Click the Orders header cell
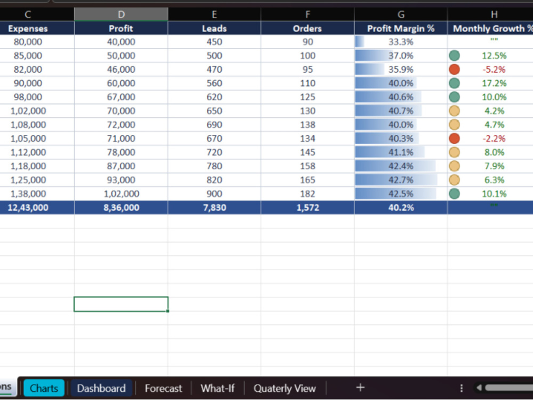 pyautogui.click(x=308, y=28)
